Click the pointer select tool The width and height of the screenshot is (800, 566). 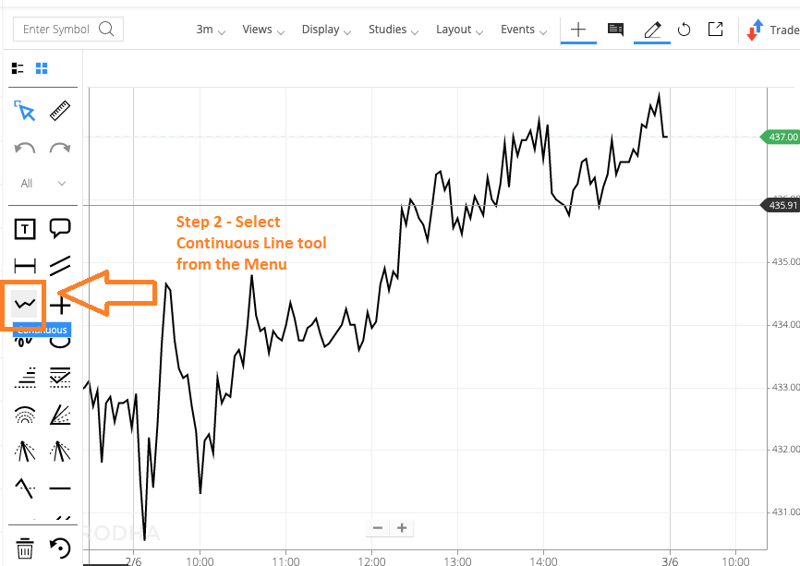pyautogui.click(x=25, y=112)
